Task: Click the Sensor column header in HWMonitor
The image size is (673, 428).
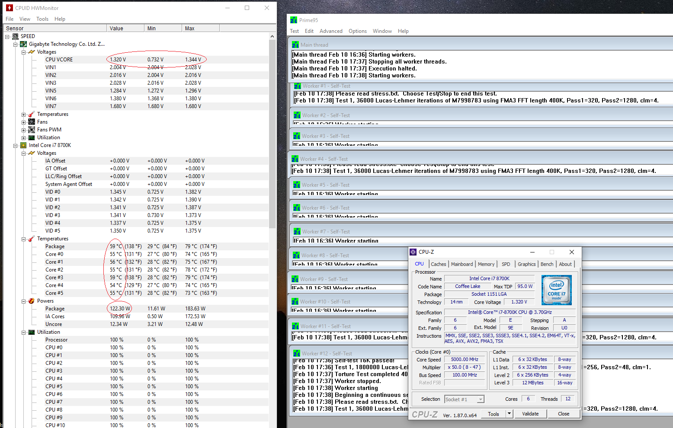Action: pyautogui.click(x=55, y=29)
